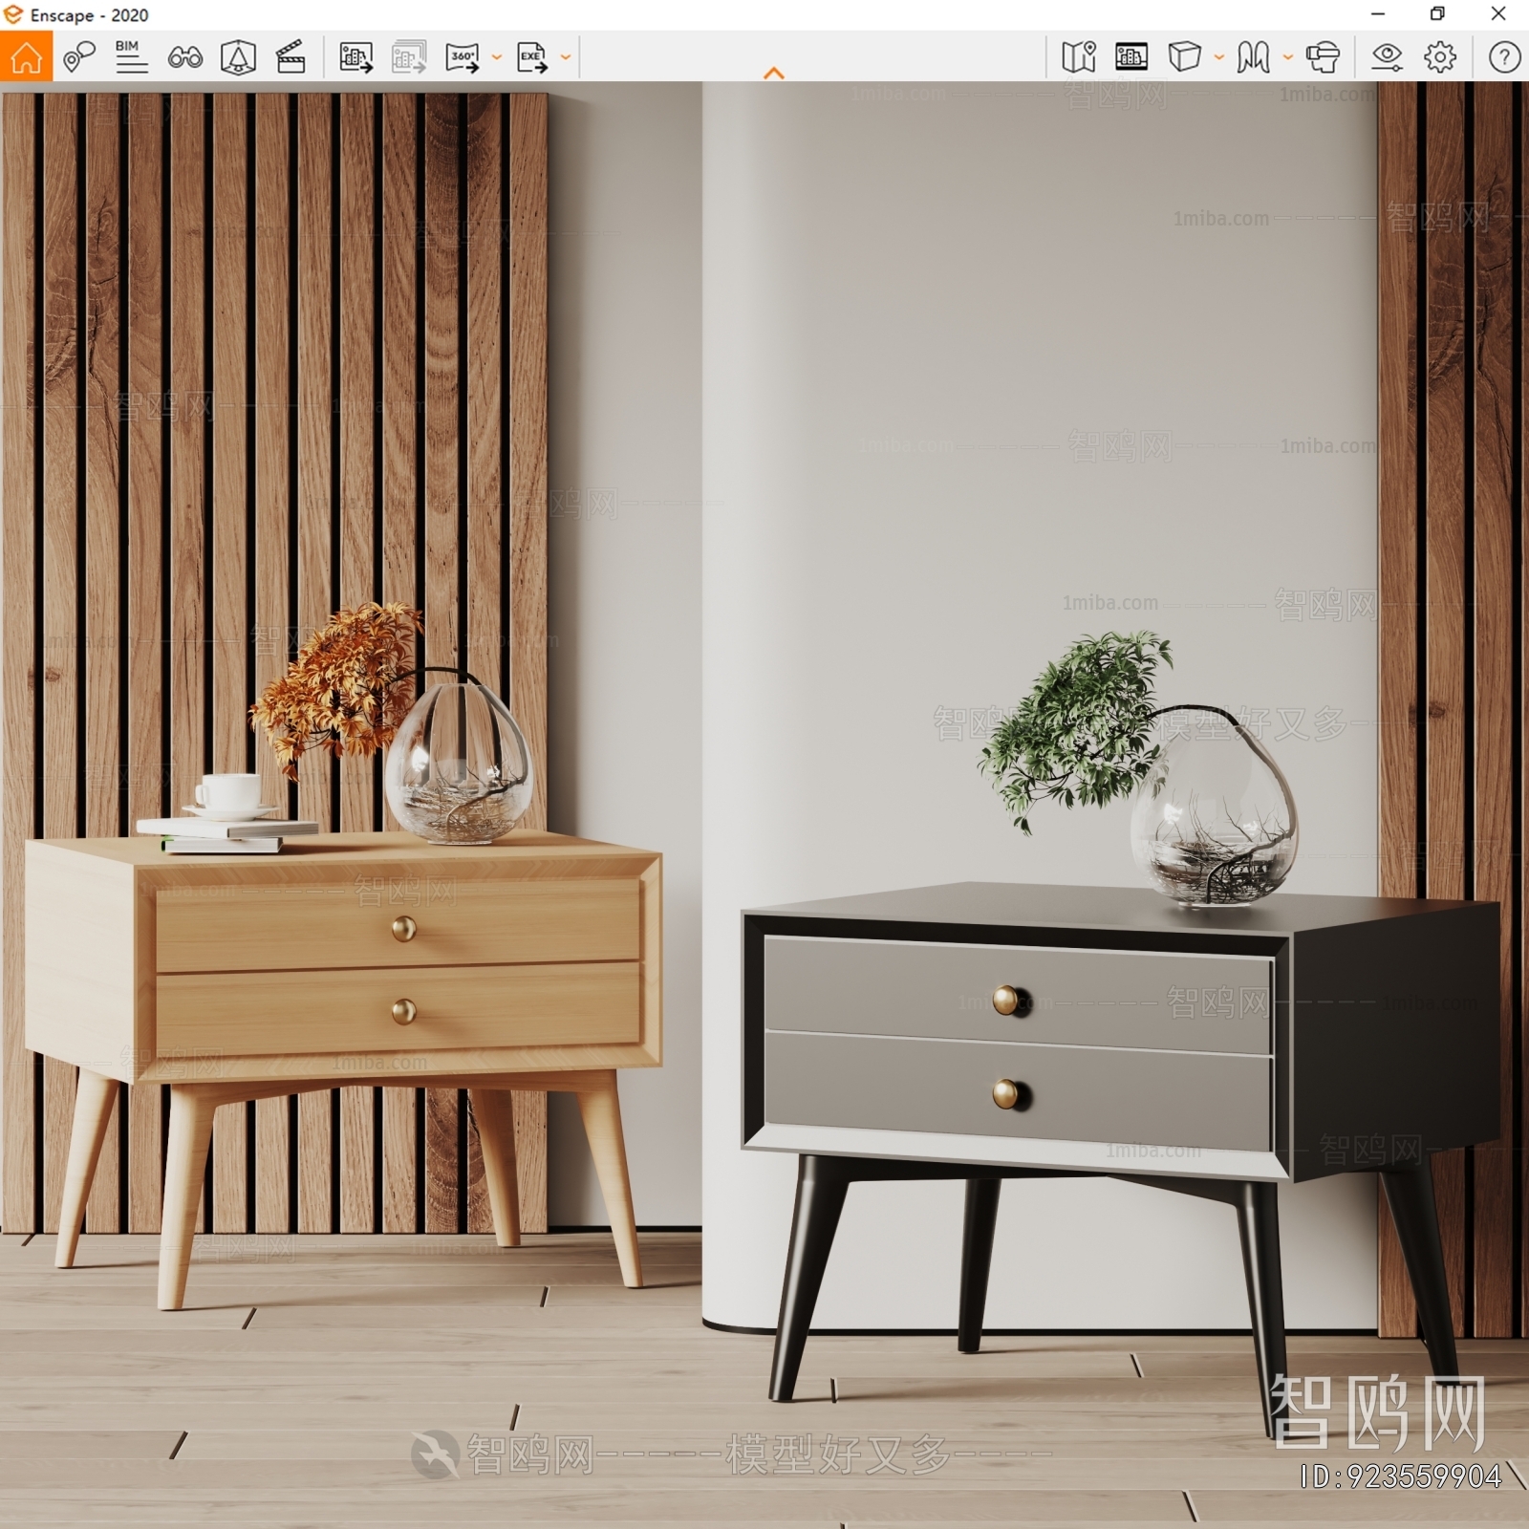Render a 360 panorama
1529x1529 pixels.
coord(463,57)
